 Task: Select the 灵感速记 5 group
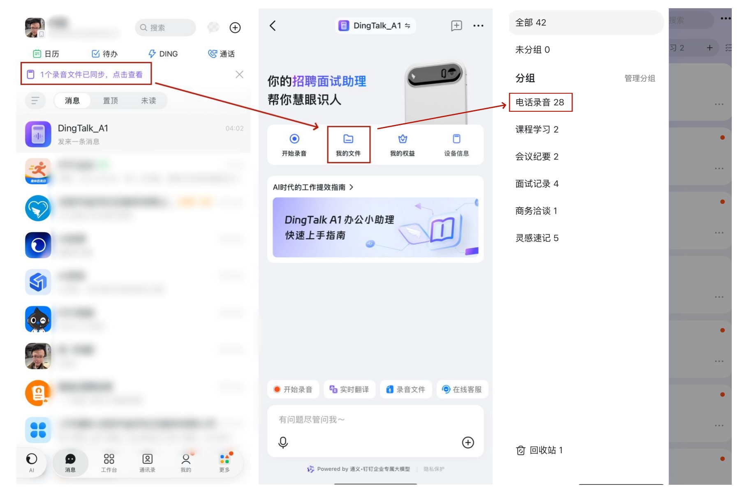tap(537, 238)
